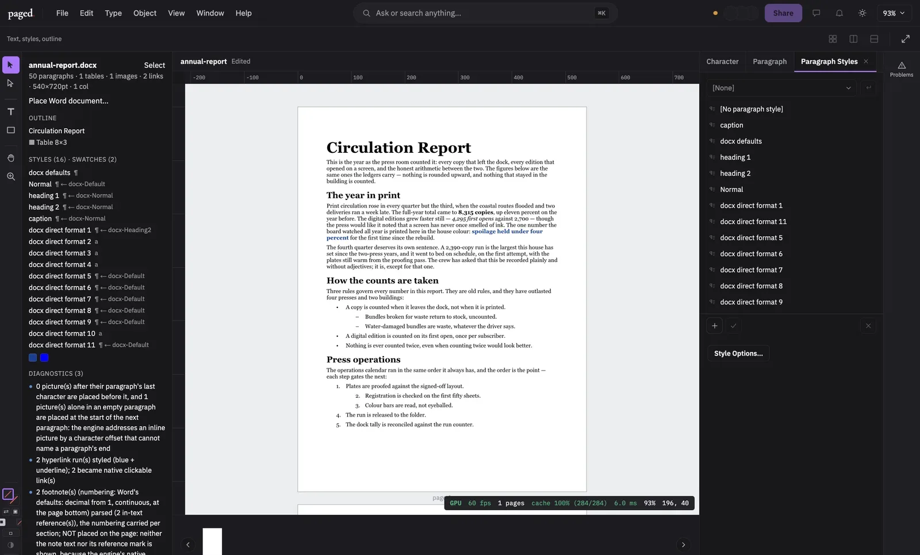
Task: Select the Zoom magnifier tool
Action: click(x=10, y=176)
